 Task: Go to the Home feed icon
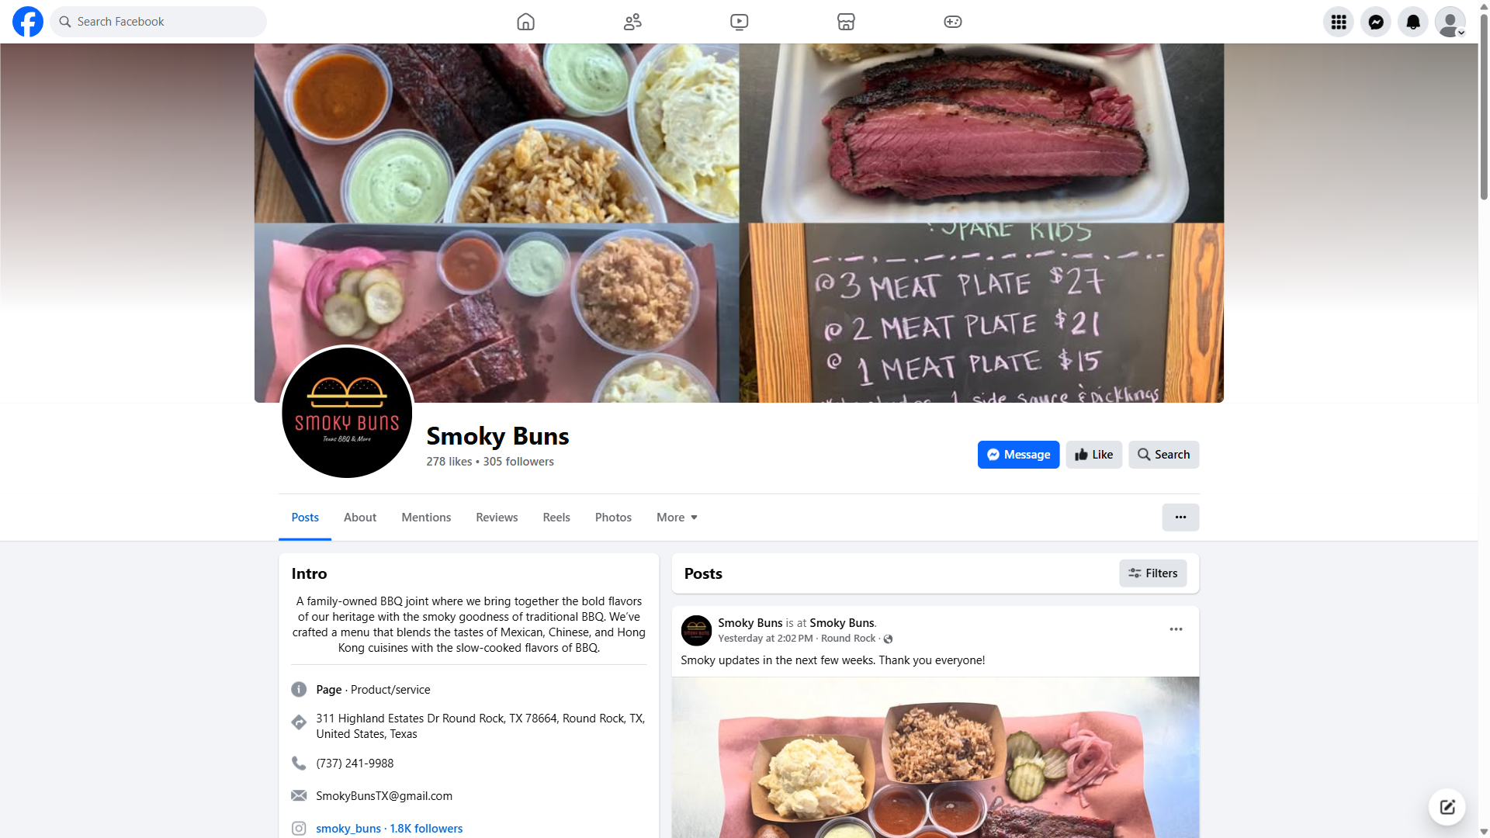click(x=525, y=22)
